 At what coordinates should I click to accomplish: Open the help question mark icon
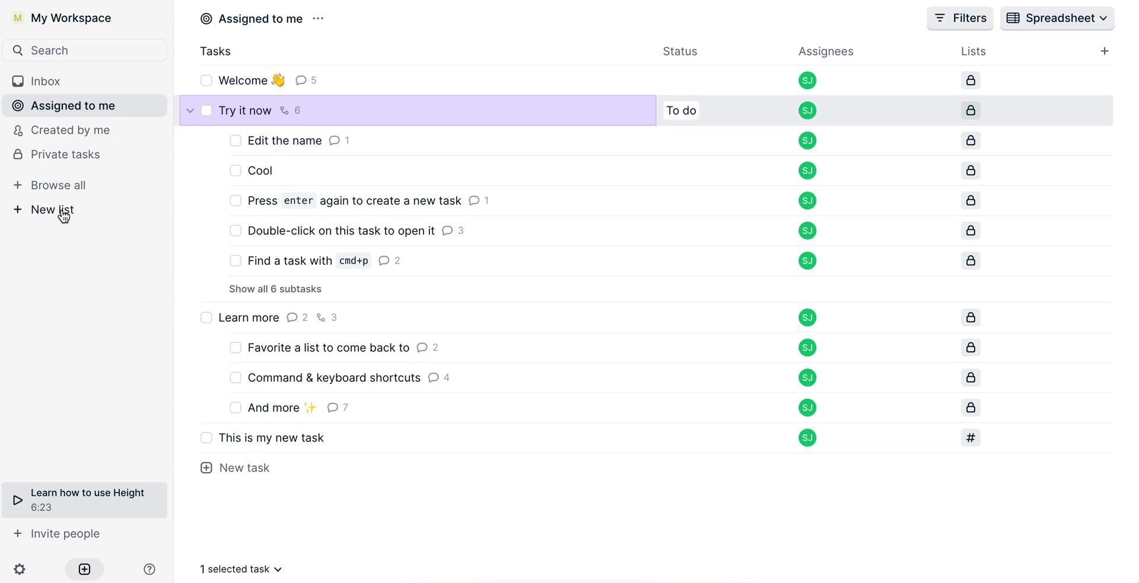(x=149, y=569)
